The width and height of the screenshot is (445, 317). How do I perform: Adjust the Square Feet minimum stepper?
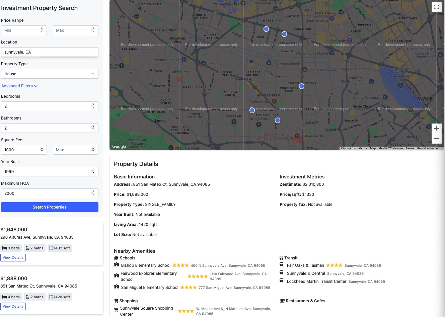point(42,150)
